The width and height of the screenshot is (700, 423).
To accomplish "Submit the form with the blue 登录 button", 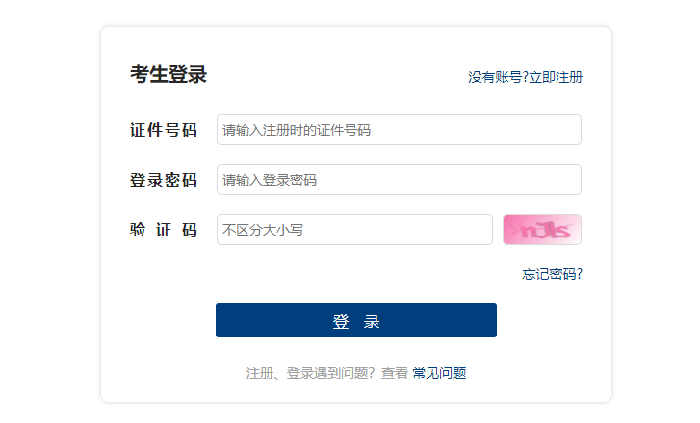I will [356, 320].
